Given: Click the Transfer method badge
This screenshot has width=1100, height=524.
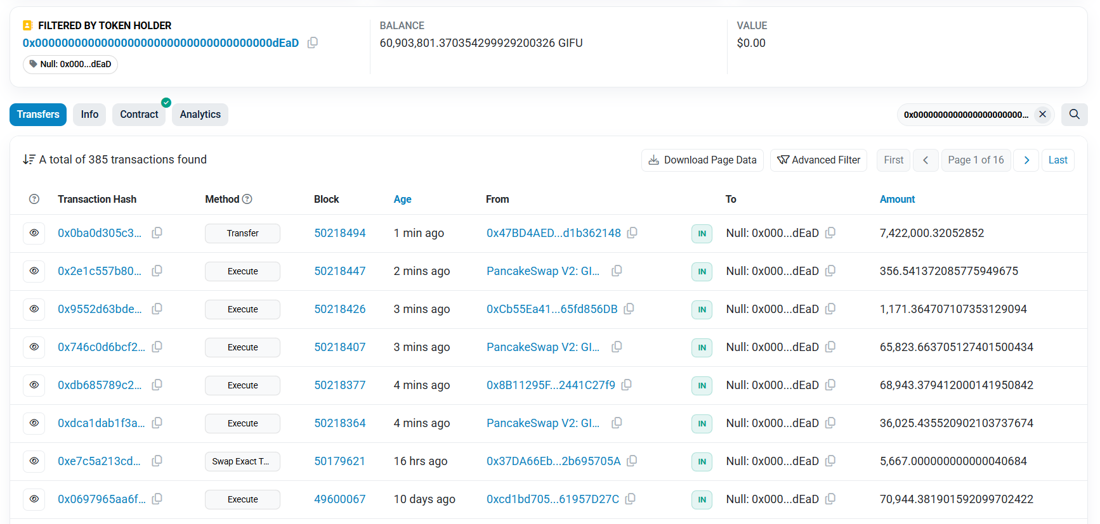Looking at the screenshot, I should (242, 233).
